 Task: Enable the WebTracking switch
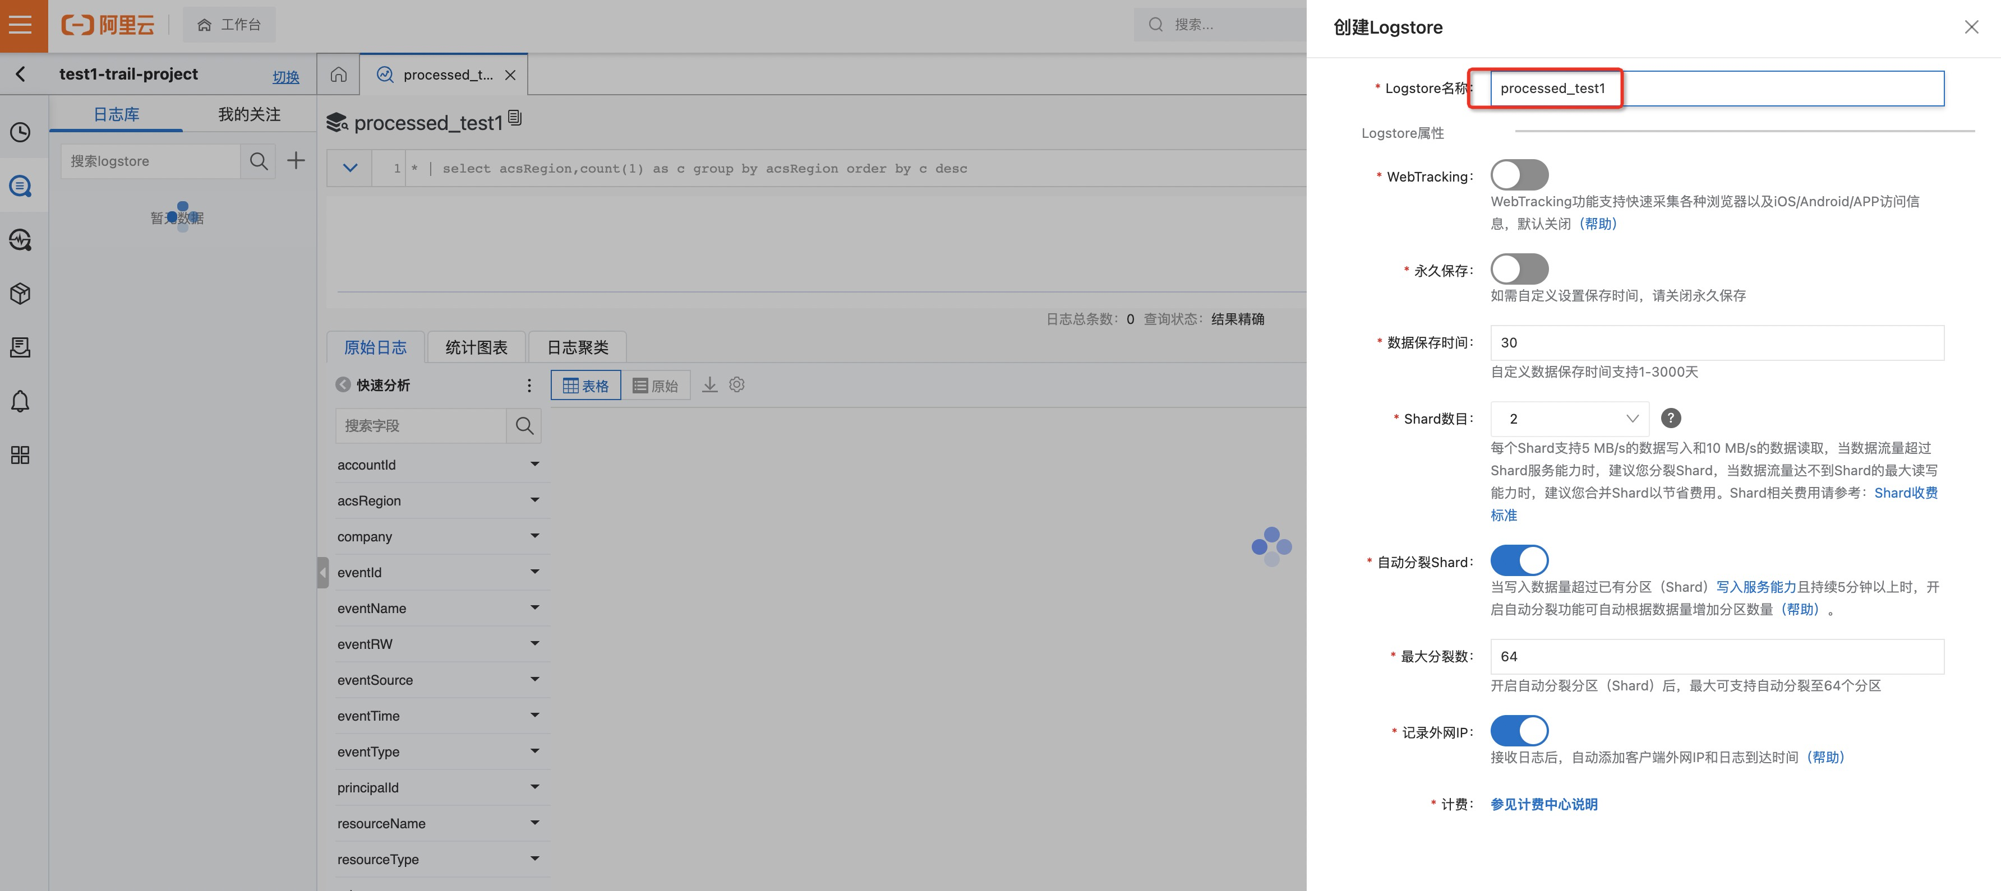[x=1519, y=175]
